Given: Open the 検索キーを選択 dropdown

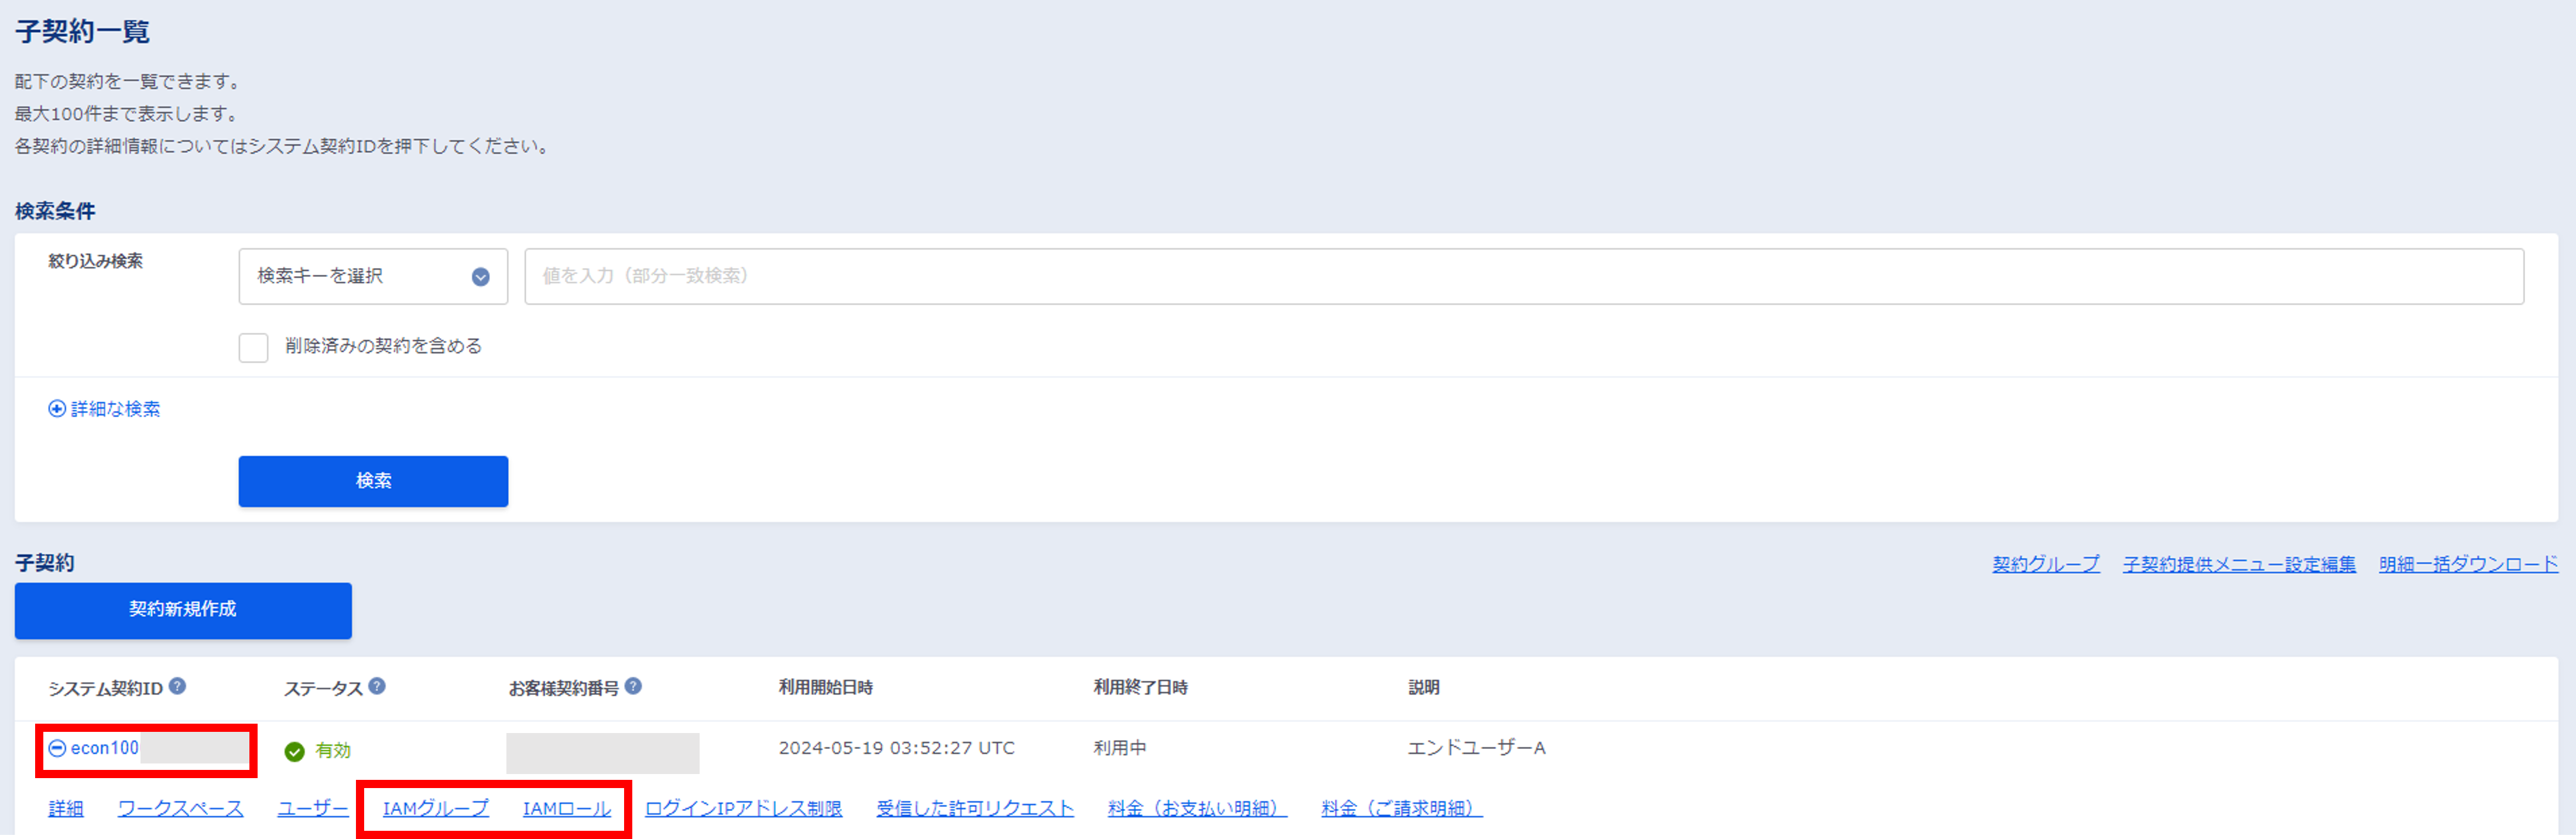Looking at the screenshot, I should tap(373, 276).
